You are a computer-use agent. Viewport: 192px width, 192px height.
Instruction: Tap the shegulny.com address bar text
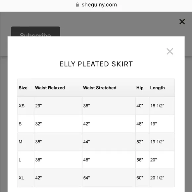tap(99, 5)
